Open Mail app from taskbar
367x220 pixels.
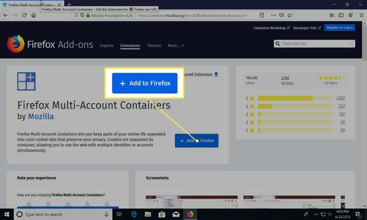click(x=176, y=214)
